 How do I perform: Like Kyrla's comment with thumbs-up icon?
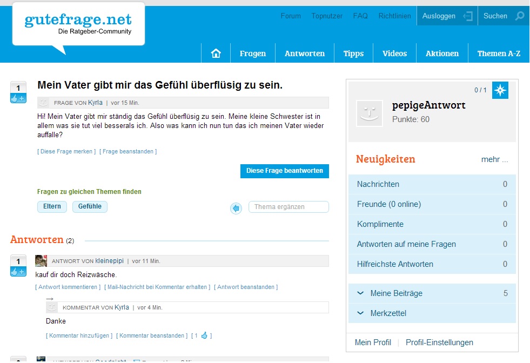coord(204,335)
